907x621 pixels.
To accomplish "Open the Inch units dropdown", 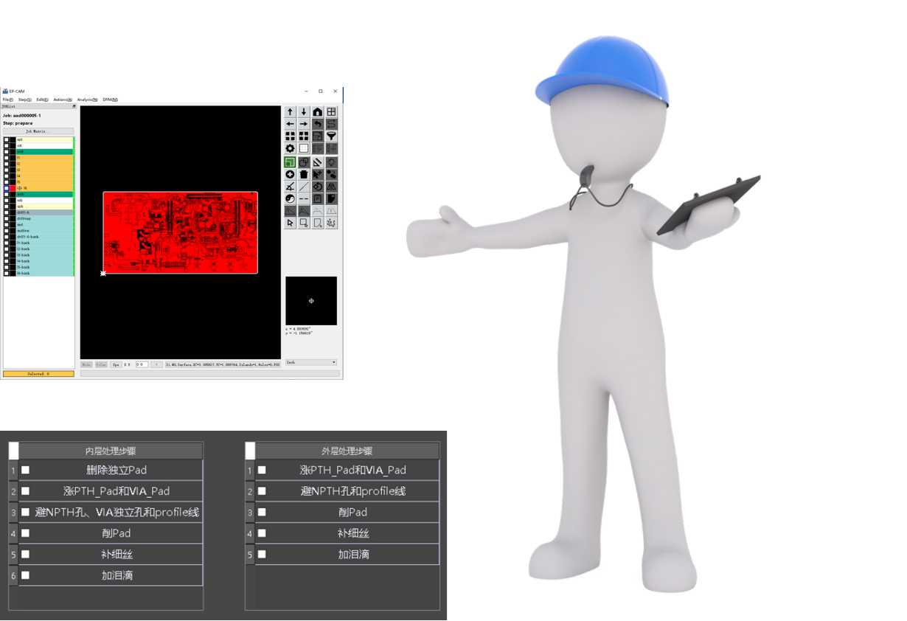I will [x=310, y=363].
